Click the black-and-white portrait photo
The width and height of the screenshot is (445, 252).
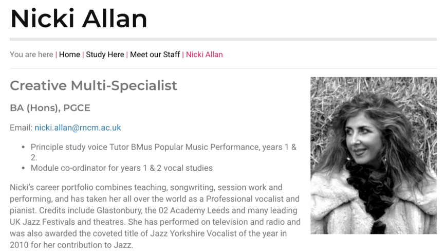click(x=374, y=155)
